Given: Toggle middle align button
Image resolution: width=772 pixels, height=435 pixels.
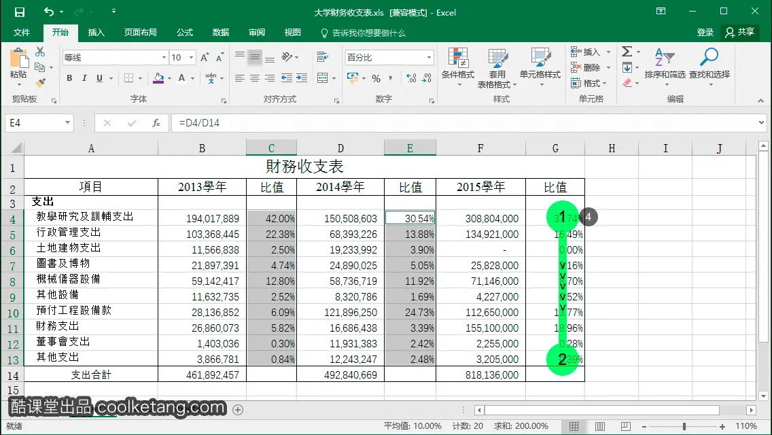Looking at the screenshot, I should (x=255, y=57).
